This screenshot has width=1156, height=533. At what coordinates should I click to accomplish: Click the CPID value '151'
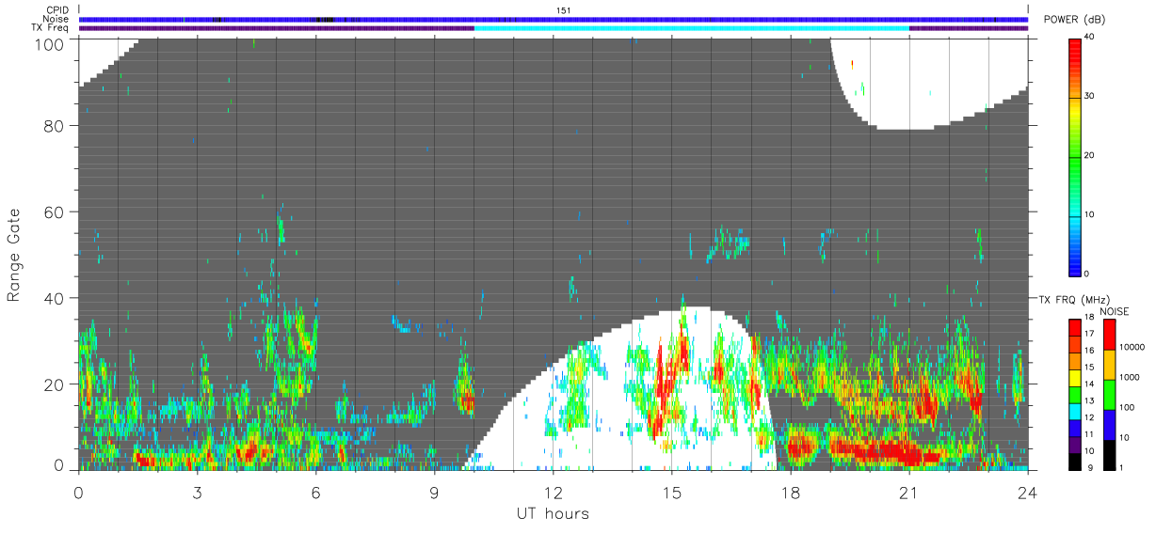pos(564,10)
